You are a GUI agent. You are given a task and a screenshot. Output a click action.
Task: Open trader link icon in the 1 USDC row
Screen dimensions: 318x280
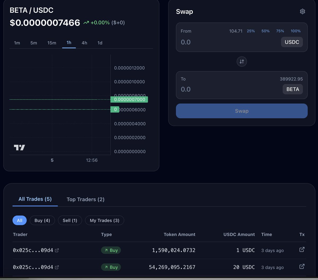click(57, 250)
